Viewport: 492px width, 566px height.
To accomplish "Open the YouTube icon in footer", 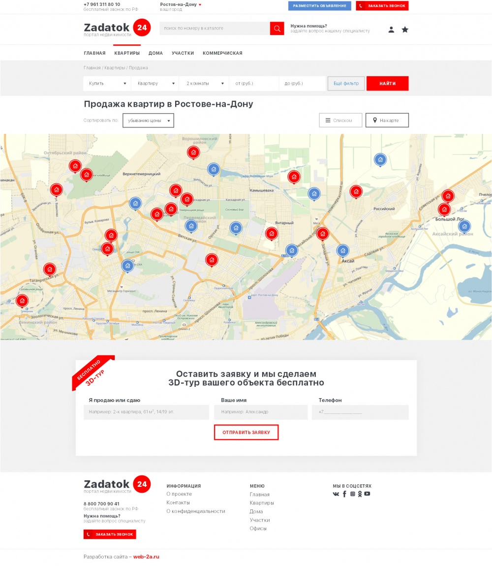I will pyautogui.click(x=367, y=494).
